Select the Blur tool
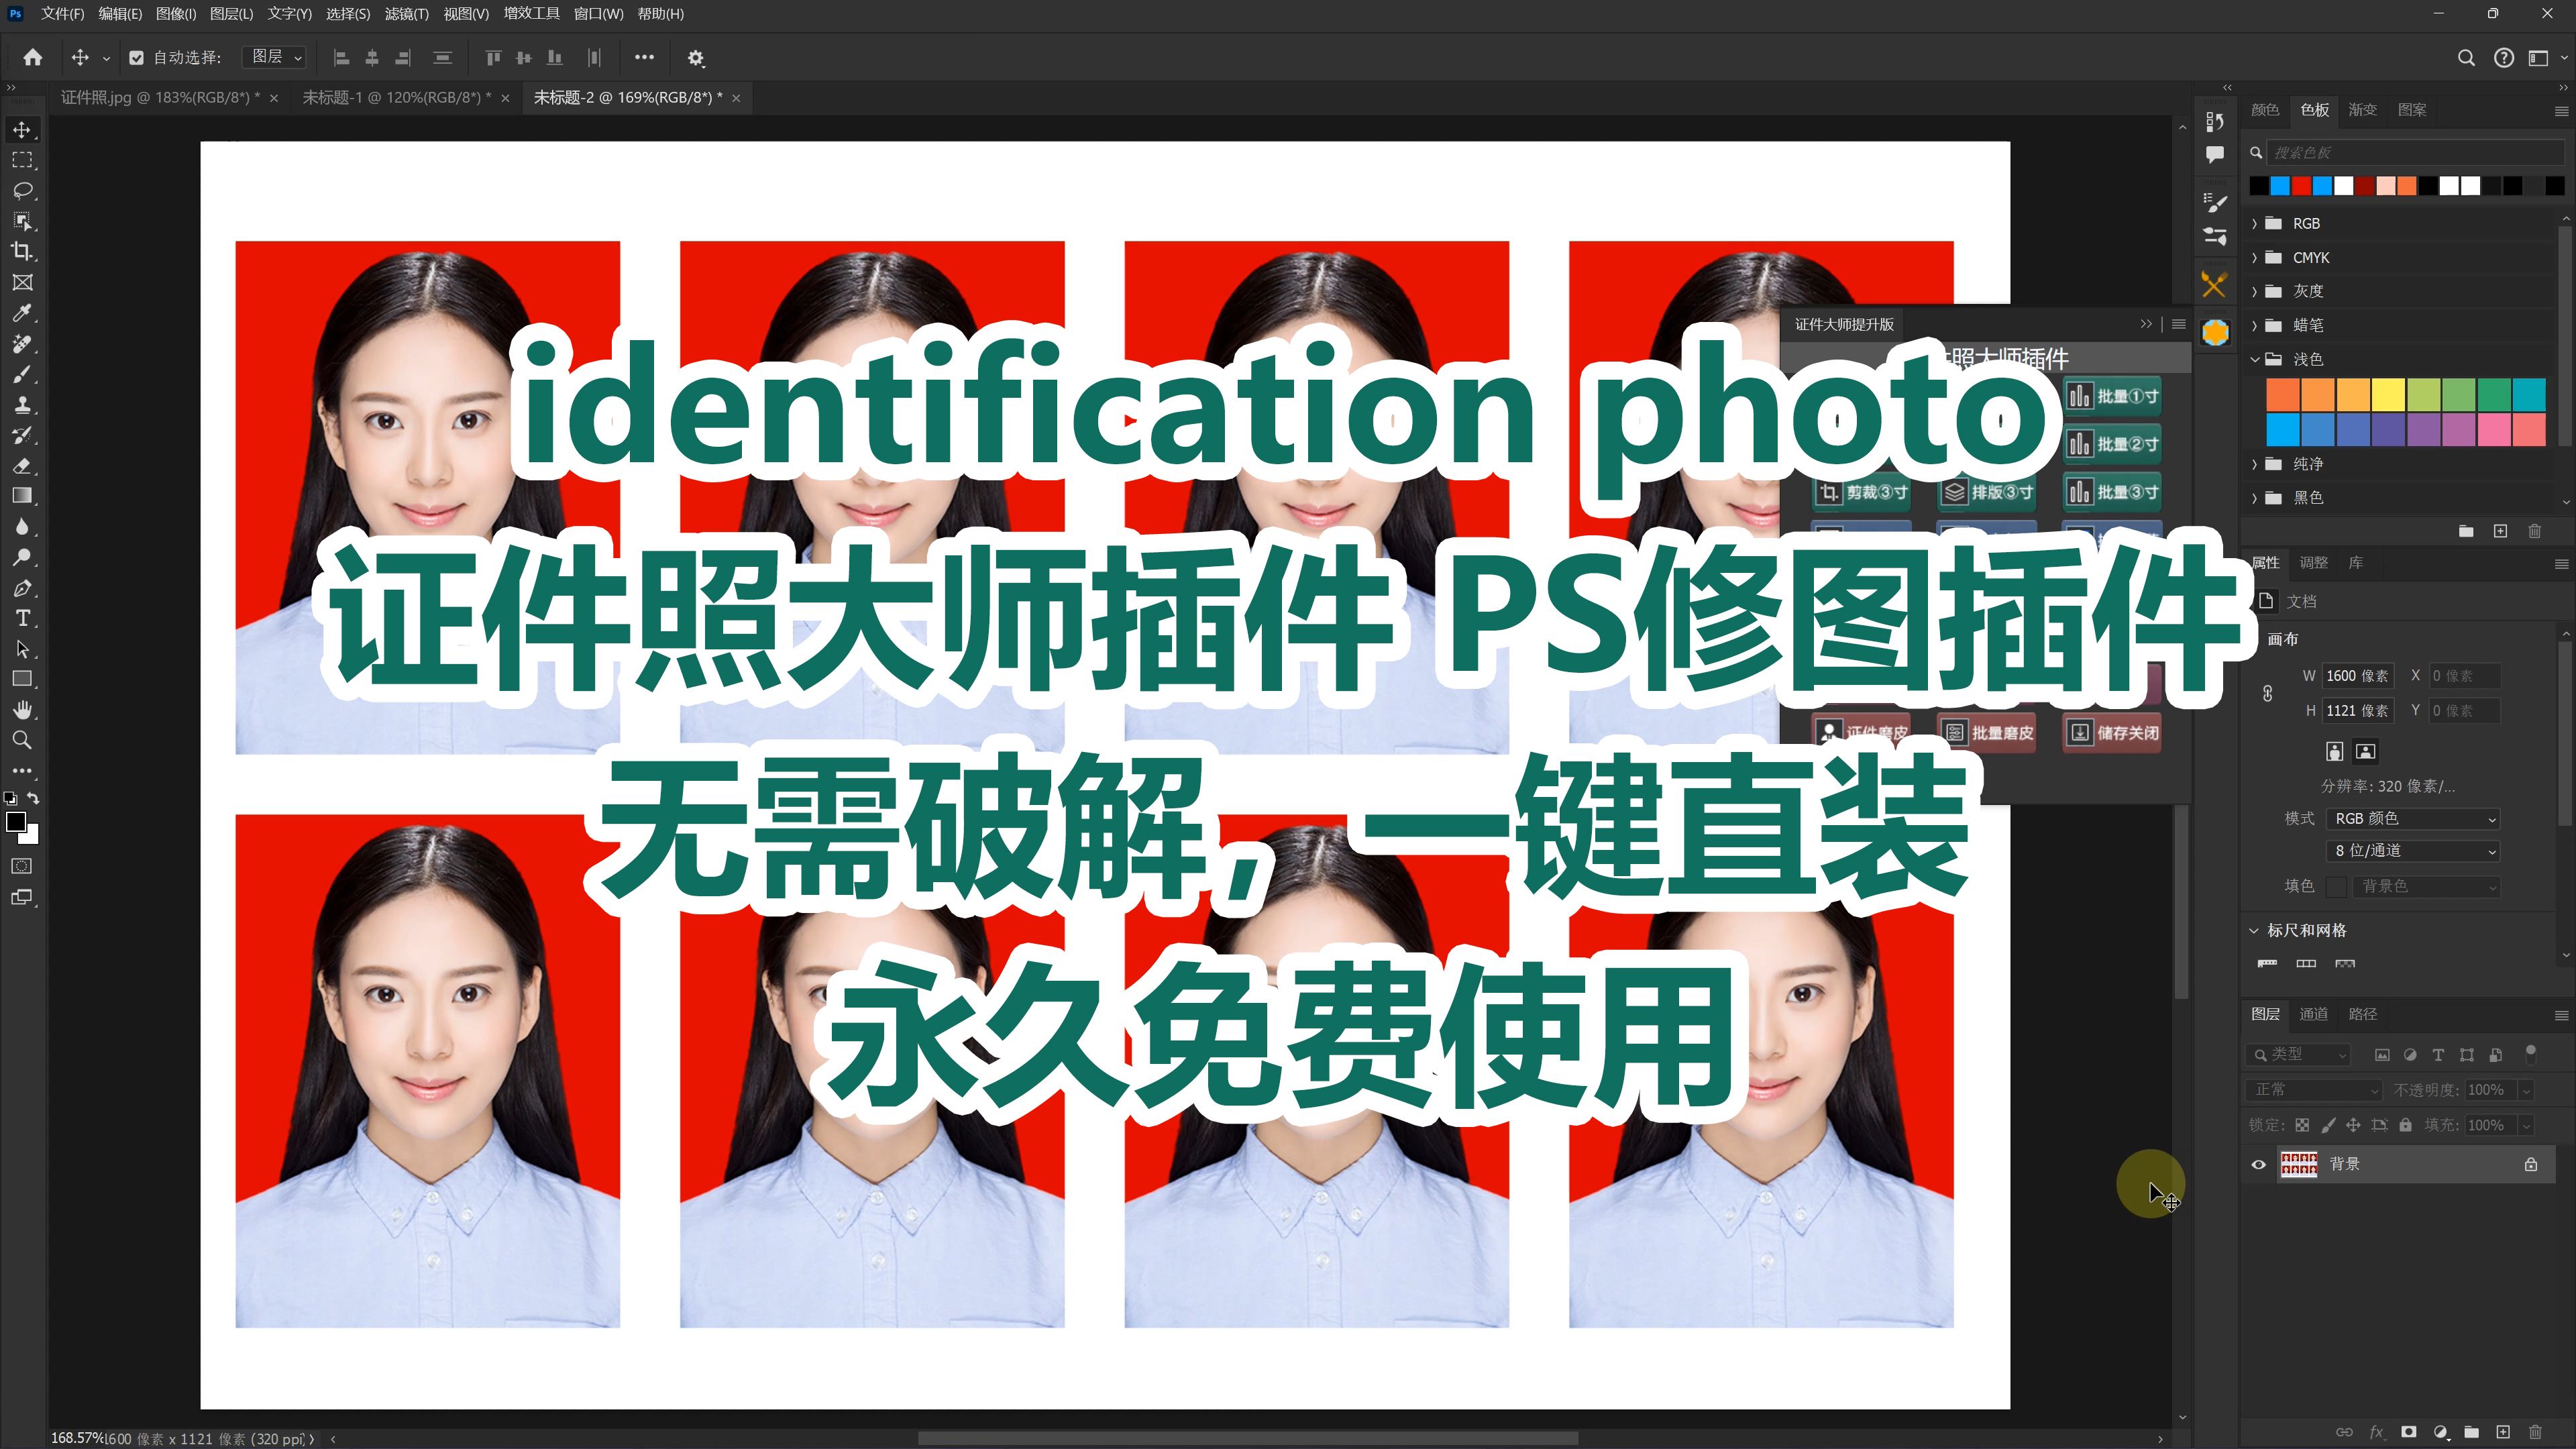 click(22, 527)
